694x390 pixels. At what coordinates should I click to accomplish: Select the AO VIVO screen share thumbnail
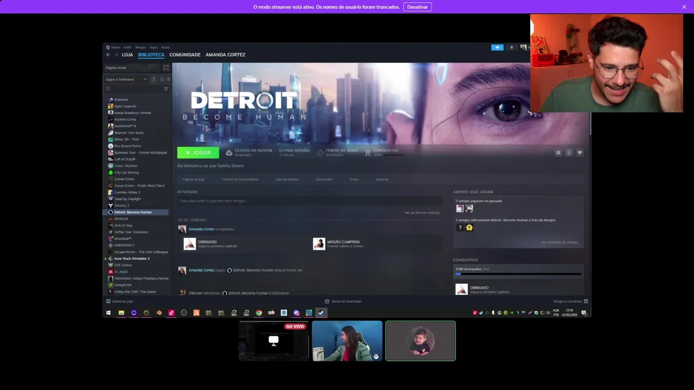point(274,341)
